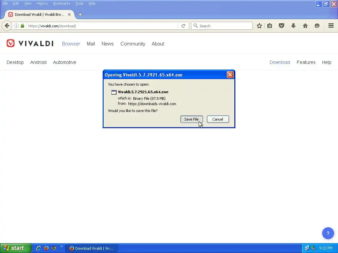Click the bold Vivaldi.5.7.2921.65.x64.exe file name
The image size is (338, 253).
(x=143, y=92)
